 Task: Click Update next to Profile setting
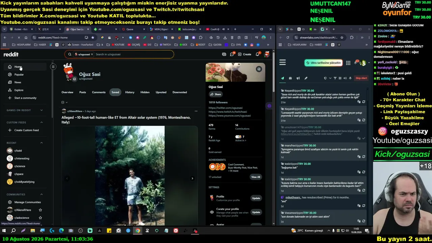click(256, 198)
